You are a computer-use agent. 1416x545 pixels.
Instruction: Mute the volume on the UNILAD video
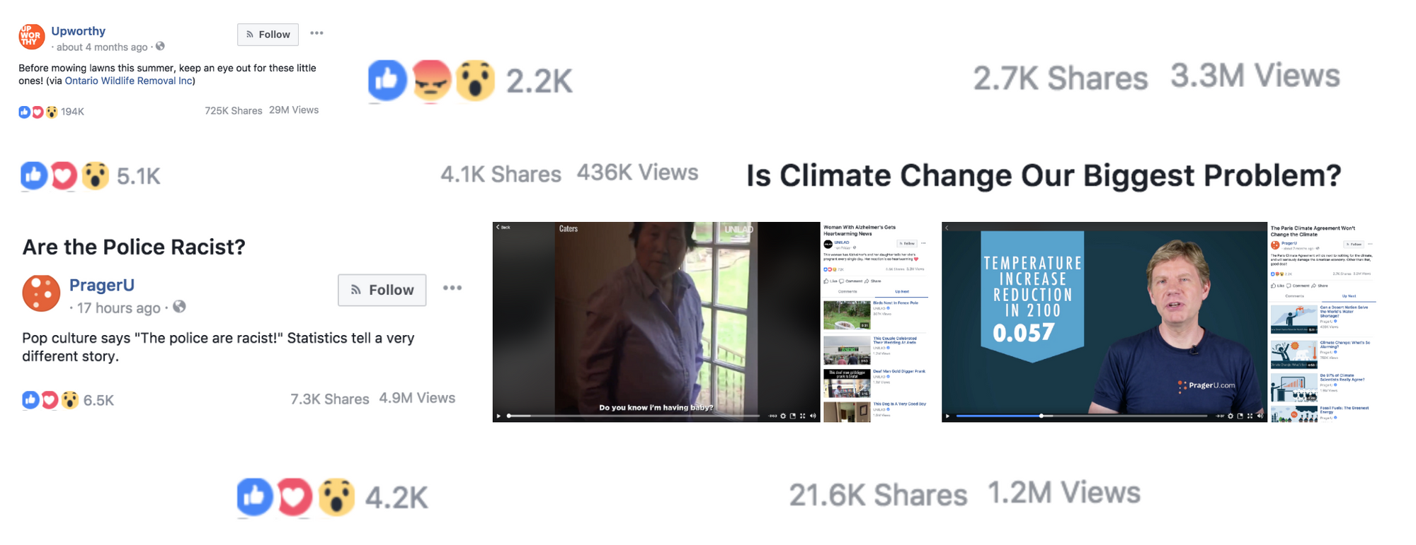point(812,416)
